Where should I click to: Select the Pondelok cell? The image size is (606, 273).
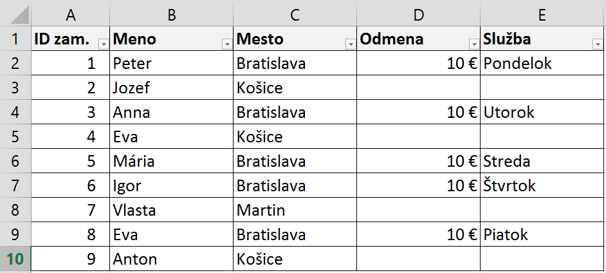pyautogui.click(x=542, y=63)
